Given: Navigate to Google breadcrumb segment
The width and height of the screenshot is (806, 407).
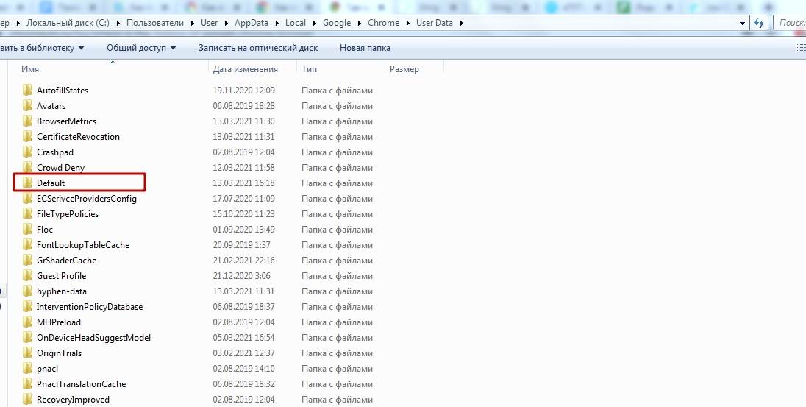Looking at the screenshot, I should (x=337, y=23).
